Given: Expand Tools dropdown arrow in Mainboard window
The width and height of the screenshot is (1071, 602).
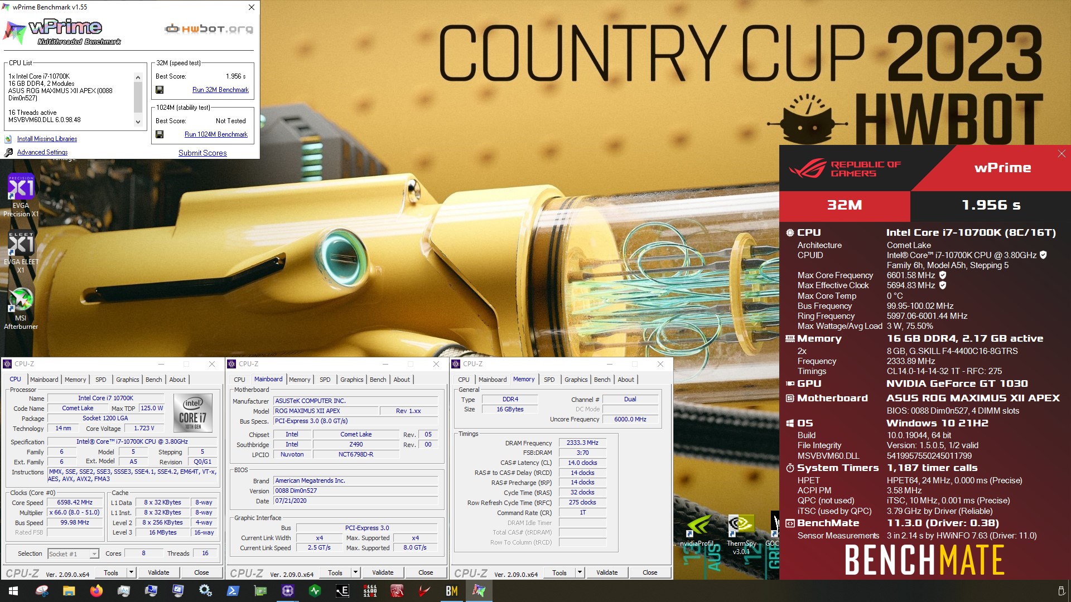Looking at the screenshot, I should click(355, 572).
